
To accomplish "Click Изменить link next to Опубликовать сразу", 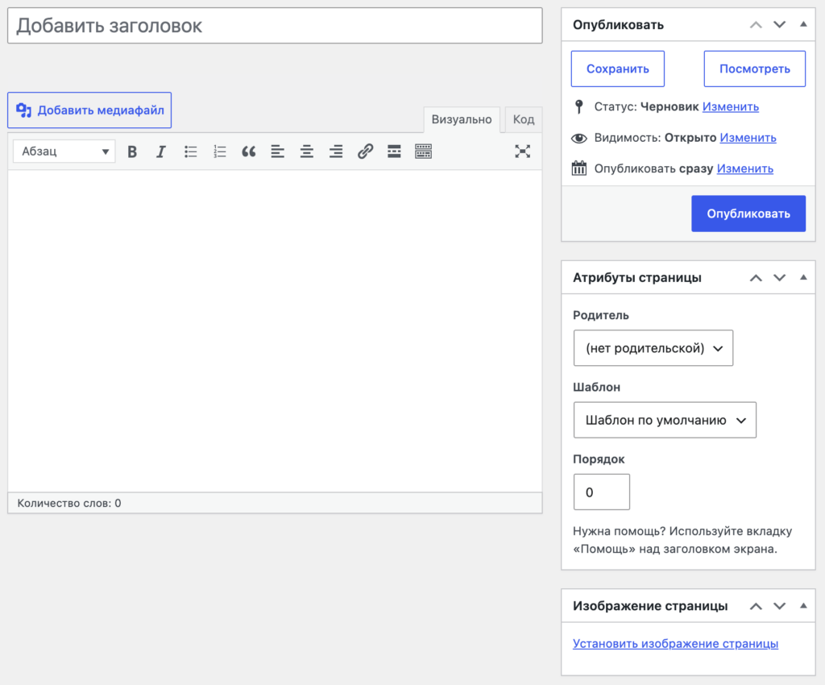I will tap(745, 169).
